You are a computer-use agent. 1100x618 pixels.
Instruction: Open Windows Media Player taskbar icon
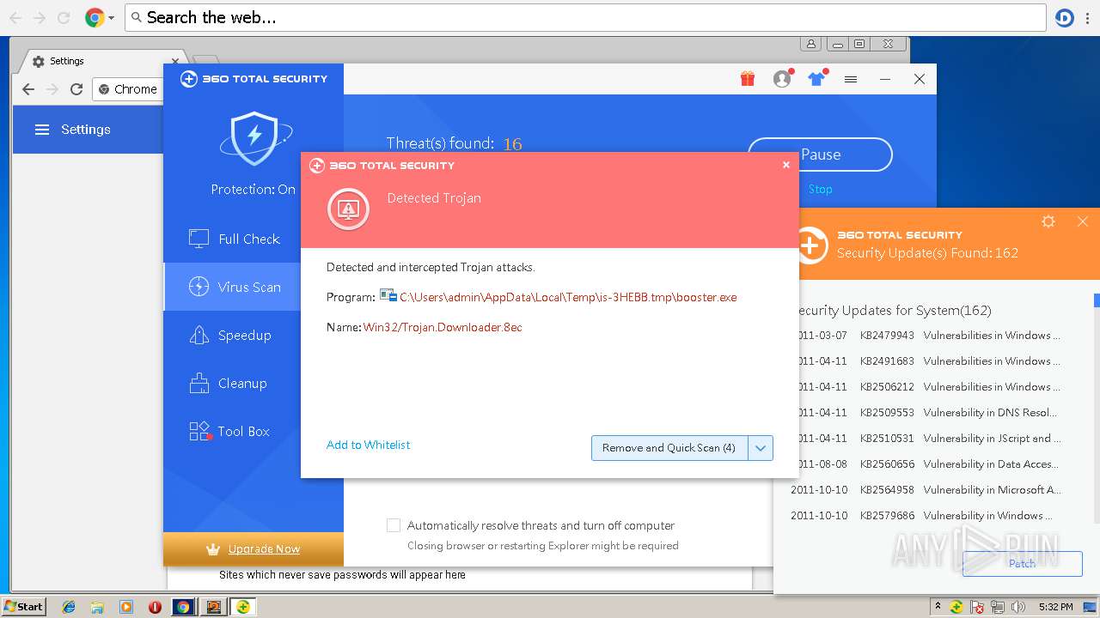[x=126, y=607]
